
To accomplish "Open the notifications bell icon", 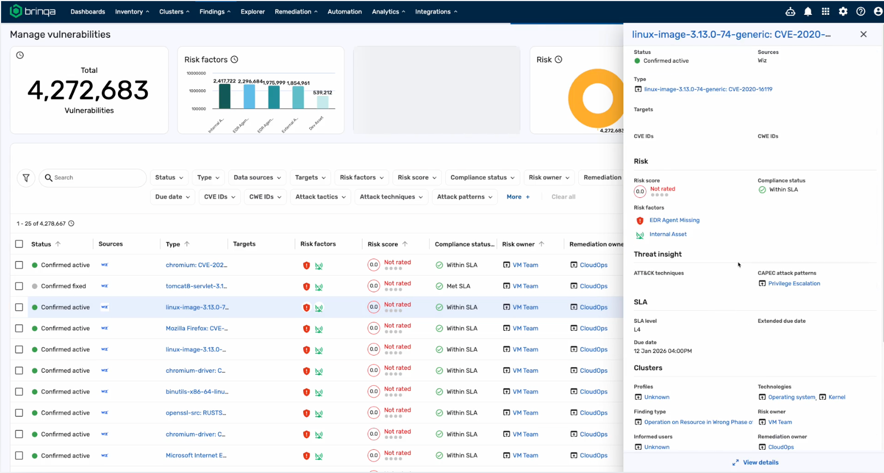I will 807,12.
